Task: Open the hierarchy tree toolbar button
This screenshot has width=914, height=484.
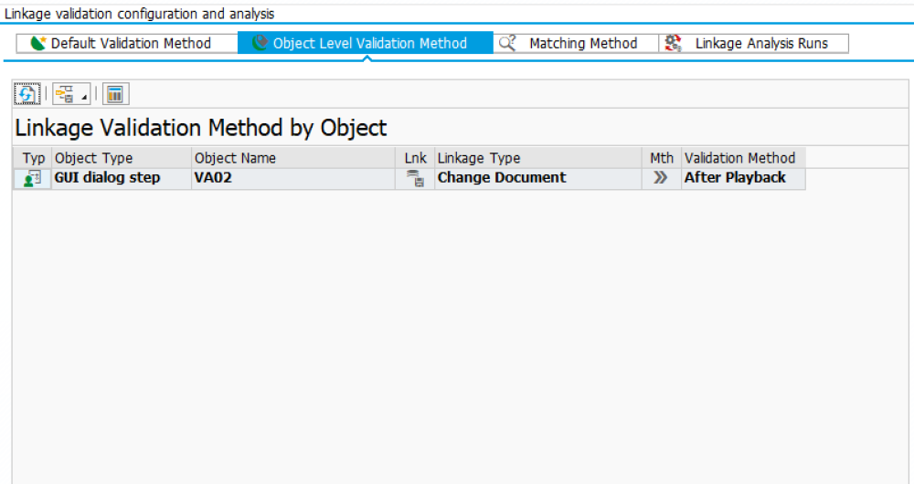Action: tap(65, 94)
